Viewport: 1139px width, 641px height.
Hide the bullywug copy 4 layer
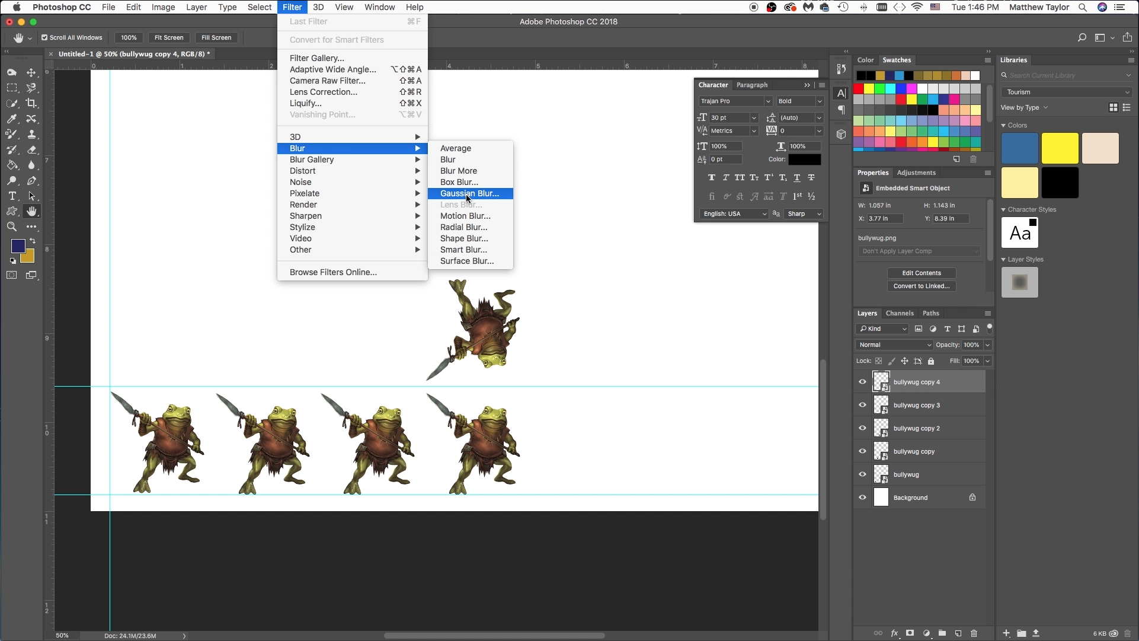point(863,382)
